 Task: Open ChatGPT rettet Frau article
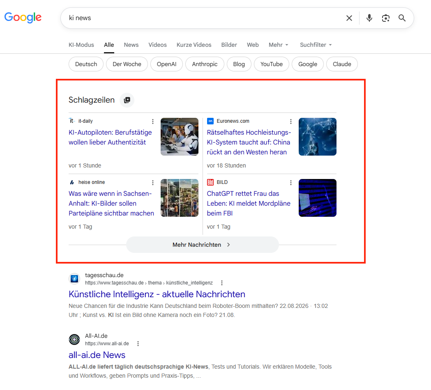249,204
